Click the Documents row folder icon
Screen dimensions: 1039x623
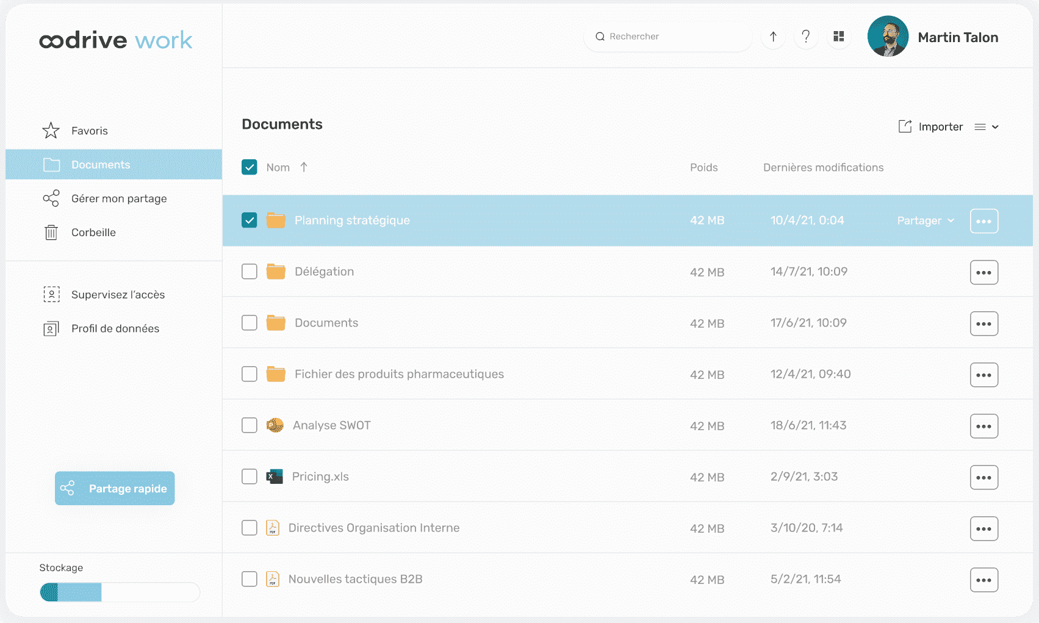[276, 323]
